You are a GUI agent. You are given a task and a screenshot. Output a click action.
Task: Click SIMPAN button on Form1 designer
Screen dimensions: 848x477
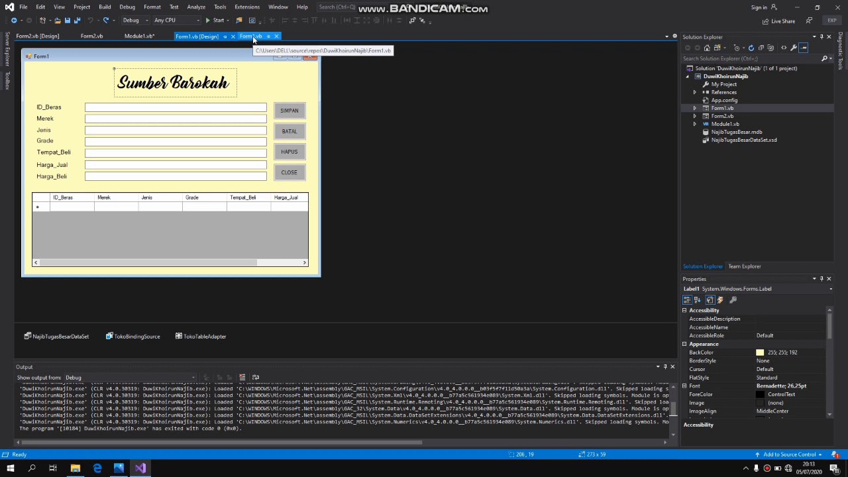click(290, 111)
